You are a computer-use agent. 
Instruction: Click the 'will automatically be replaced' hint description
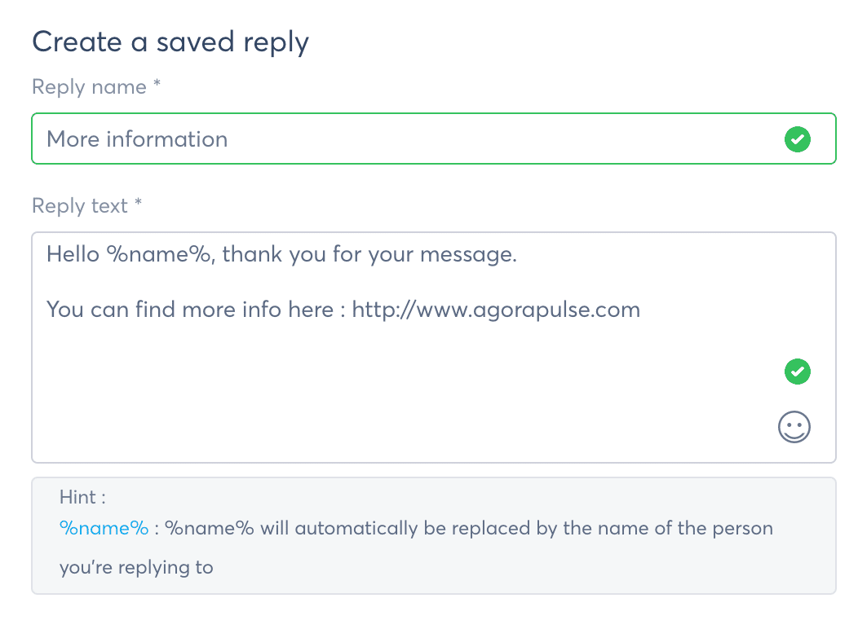tap(469, 528)
